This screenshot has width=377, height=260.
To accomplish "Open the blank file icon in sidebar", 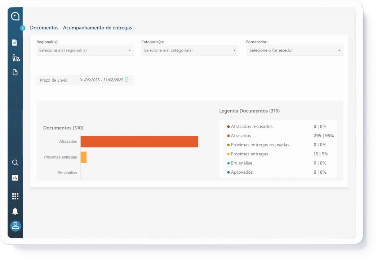I will point(15,72).
